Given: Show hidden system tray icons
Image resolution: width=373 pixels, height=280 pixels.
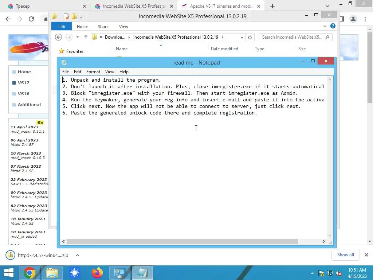Looking at the screenshot, I should pyautogui.click(x=312, y=273).
